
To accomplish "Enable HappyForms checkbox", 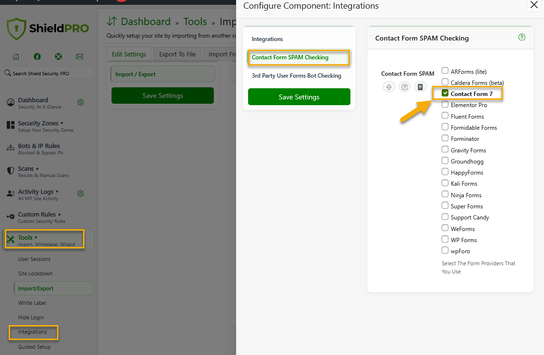I will 445,172.
